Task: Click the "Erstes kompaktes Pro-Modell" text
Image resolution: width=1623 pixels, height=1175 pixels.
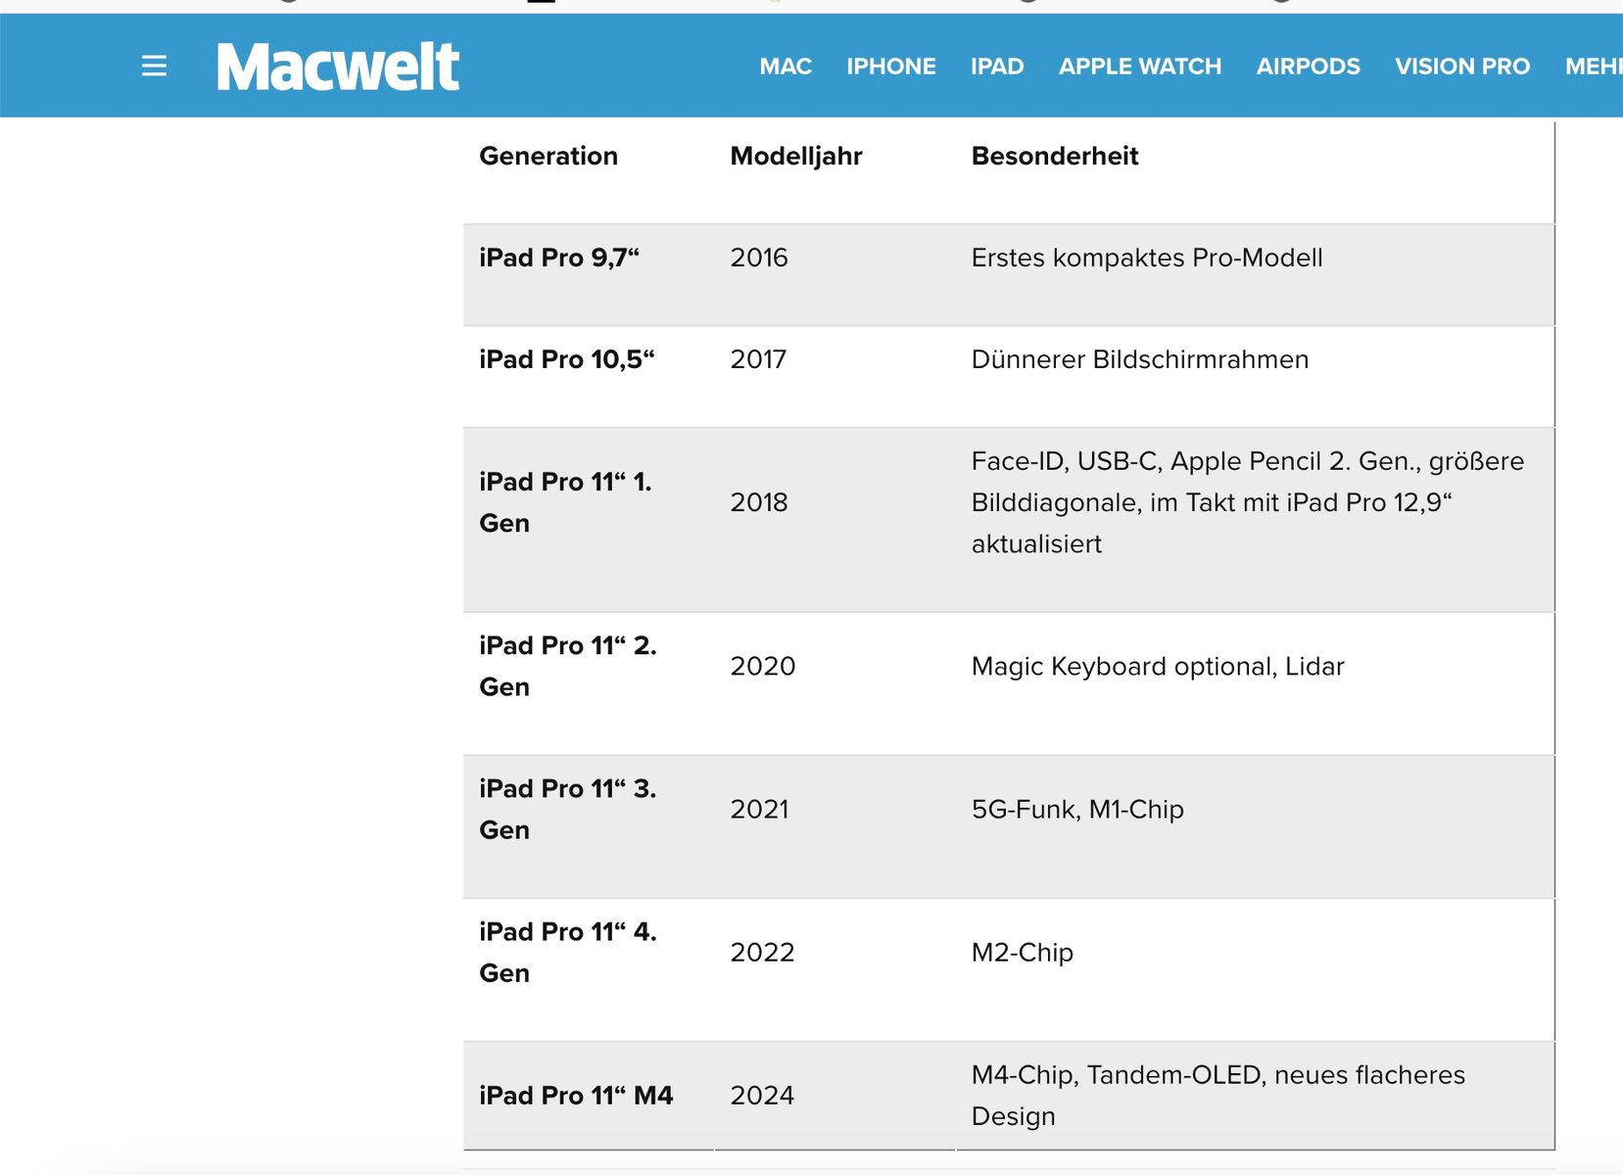Action: pos(1147,258)
